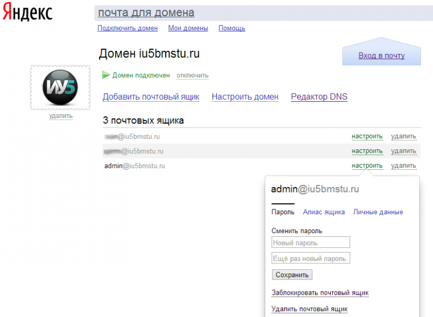This screenshot has width=433, height=317.
Task: Collapse 'настроить' for admin mailbox
Action: [367, 166]
